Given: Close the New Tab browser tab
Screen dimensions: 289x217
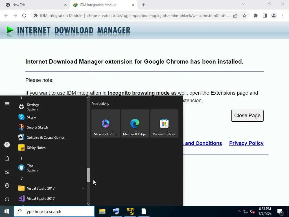Looking at the screenshot, I should 65,5.
